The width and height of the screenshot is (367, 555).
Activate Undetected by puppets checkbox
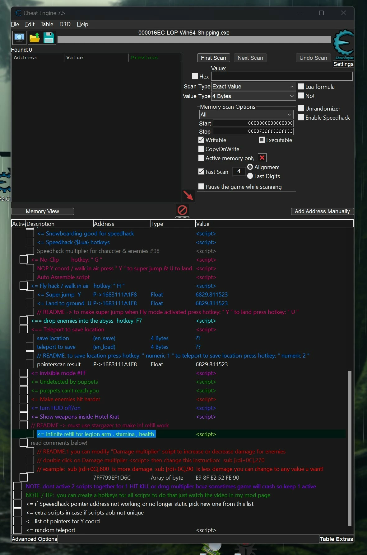coord(24,382)
